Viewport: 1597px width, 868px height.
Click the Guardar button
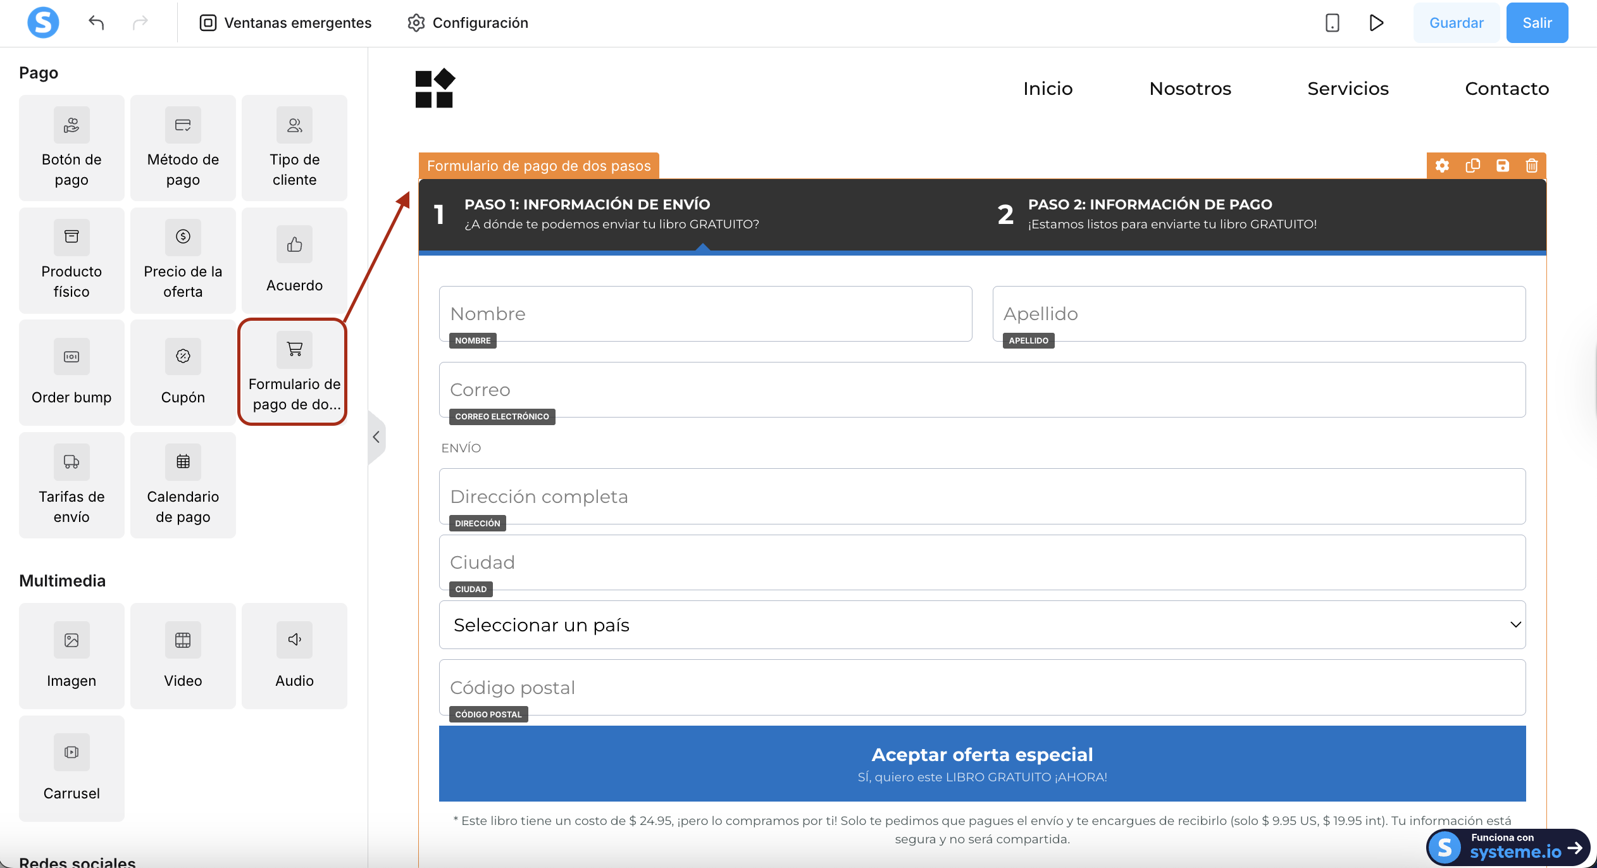pos(1456,23)
